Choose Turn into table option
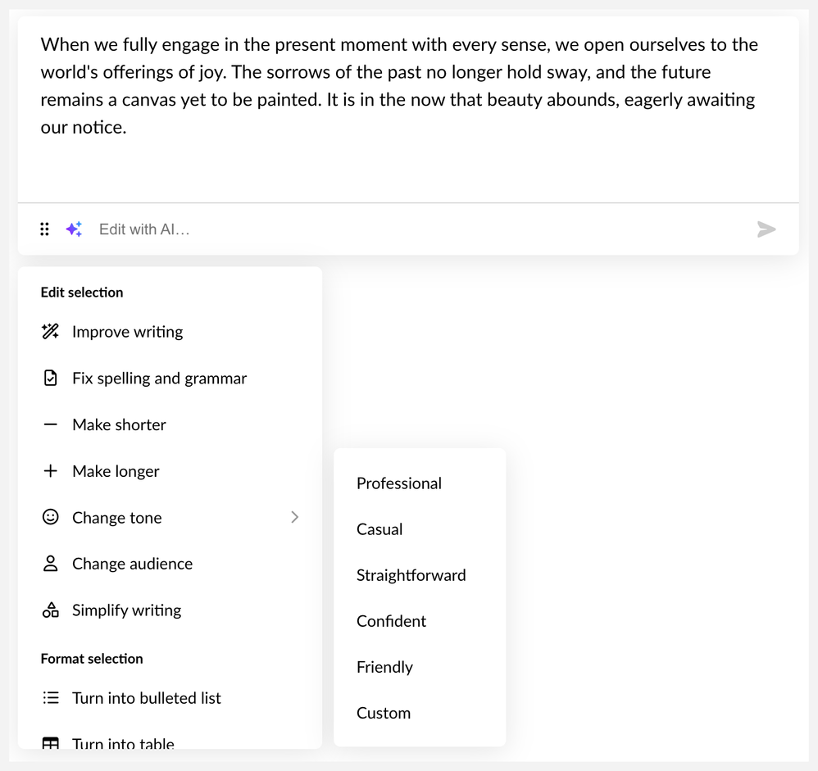Viewport: 818px width, 771px height. (x=123, y=742)
